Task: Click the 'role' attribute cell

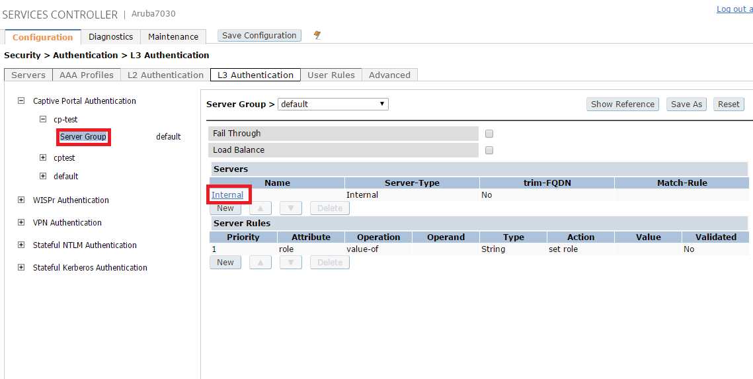Action: 311,249
